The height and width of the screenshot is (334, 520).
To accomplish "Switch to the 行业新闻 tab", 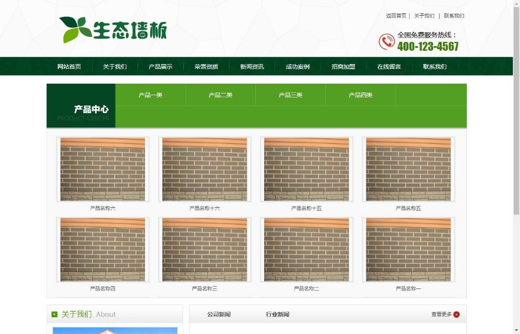I will pos(277,314).
